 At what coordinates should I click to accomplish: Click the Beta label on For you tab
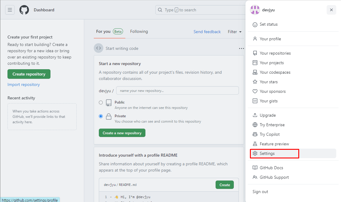tap(118, 32)
